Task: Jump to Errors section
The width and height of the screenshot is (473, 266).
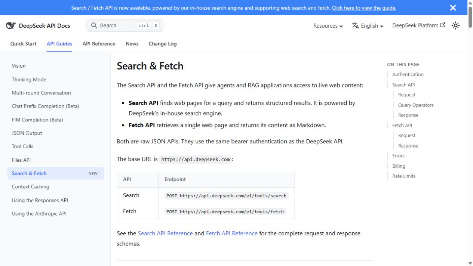Action: [x=398, y=156]
